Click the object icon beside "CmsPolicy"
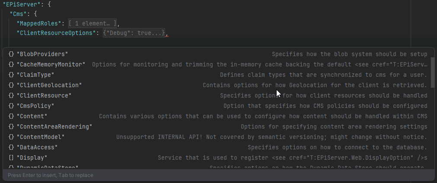 point(11,106)
